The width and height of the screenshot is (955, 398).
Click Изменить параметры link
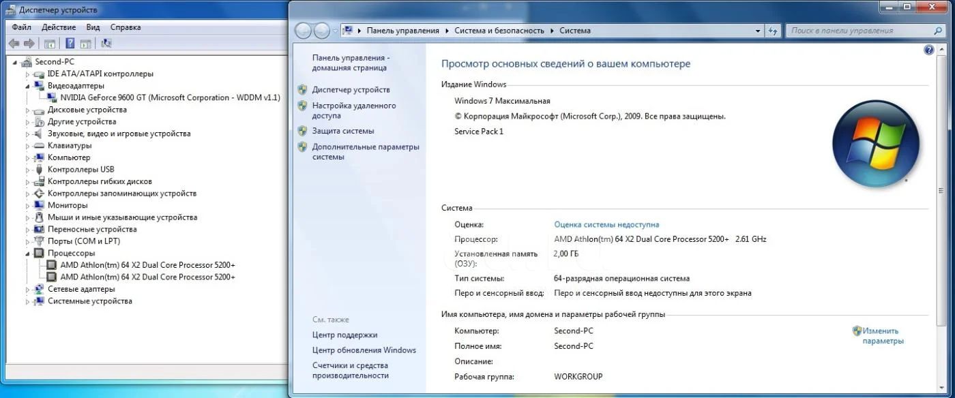click(x=885, y=336)
